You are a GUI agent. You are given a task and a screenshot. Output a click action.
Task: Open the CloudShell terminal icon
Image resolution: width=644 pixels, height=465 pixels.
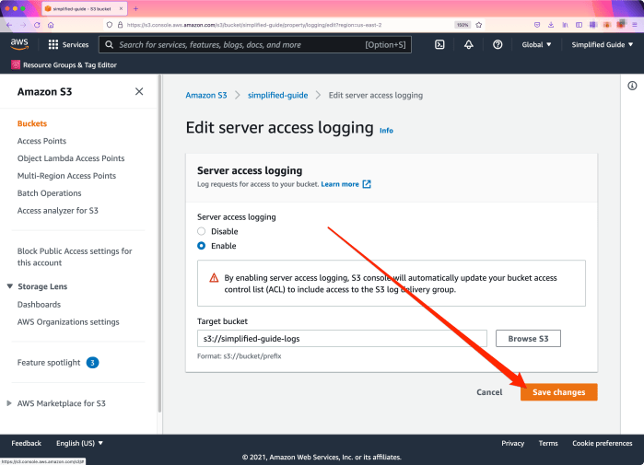[439, 45]
